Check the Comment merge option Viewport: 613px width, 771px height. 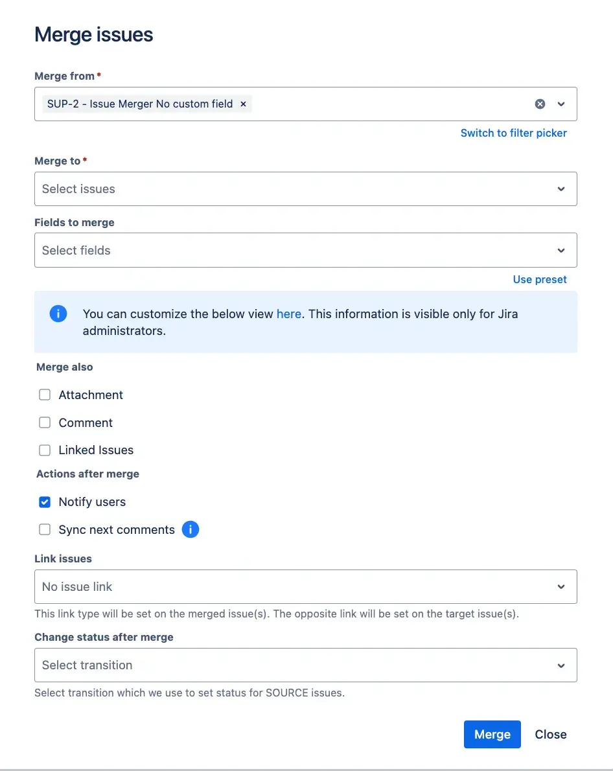(45, 423)
